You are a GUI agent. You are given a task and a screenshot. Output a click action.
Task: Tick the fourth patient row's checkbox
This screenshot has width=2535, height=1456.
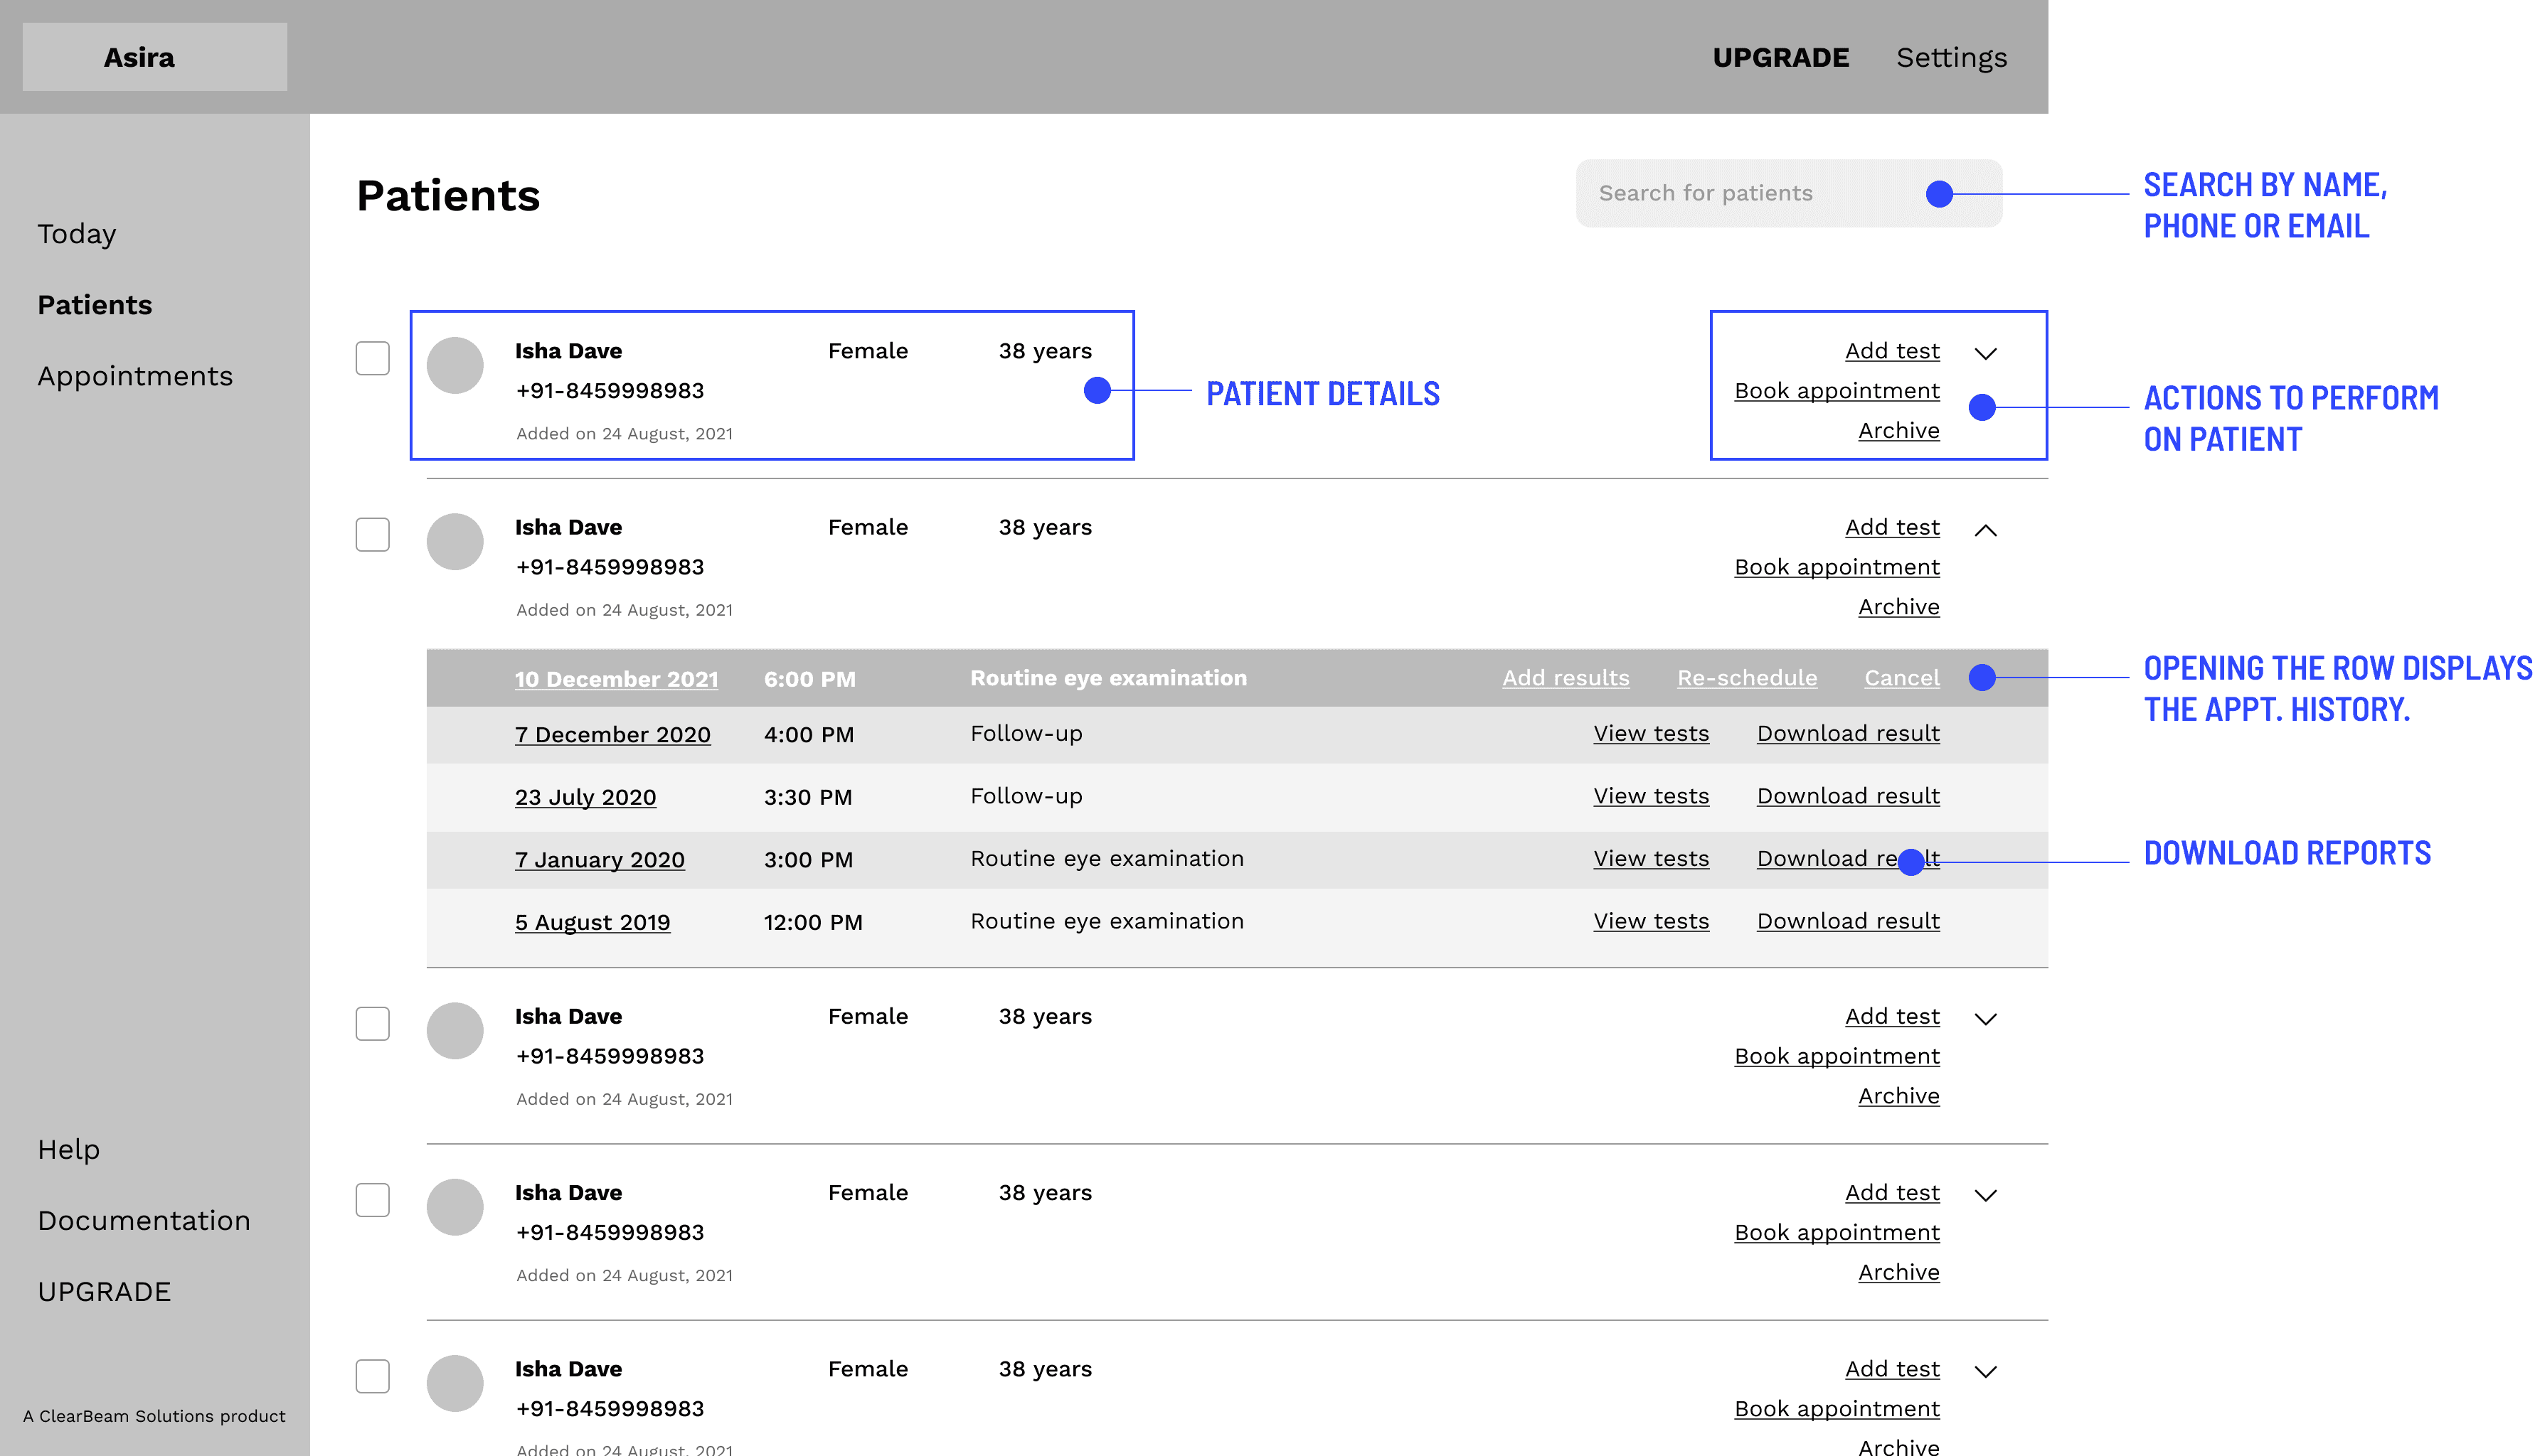click(372, 1199)
